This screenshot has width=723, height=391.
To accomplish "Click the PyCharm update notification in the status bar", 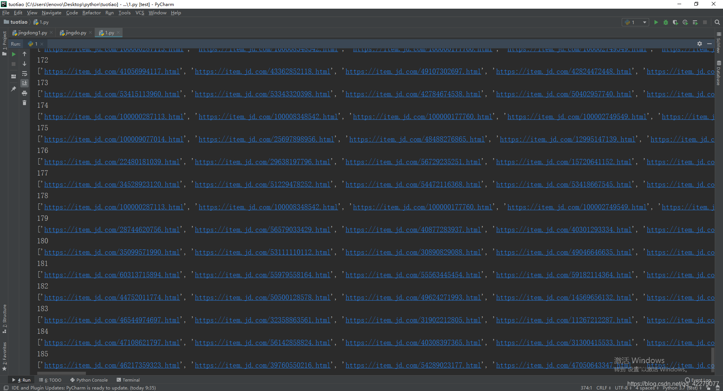I will (x=84, y=388).
